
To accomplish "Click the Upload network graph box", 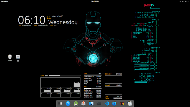I will (x=113, y=91).
